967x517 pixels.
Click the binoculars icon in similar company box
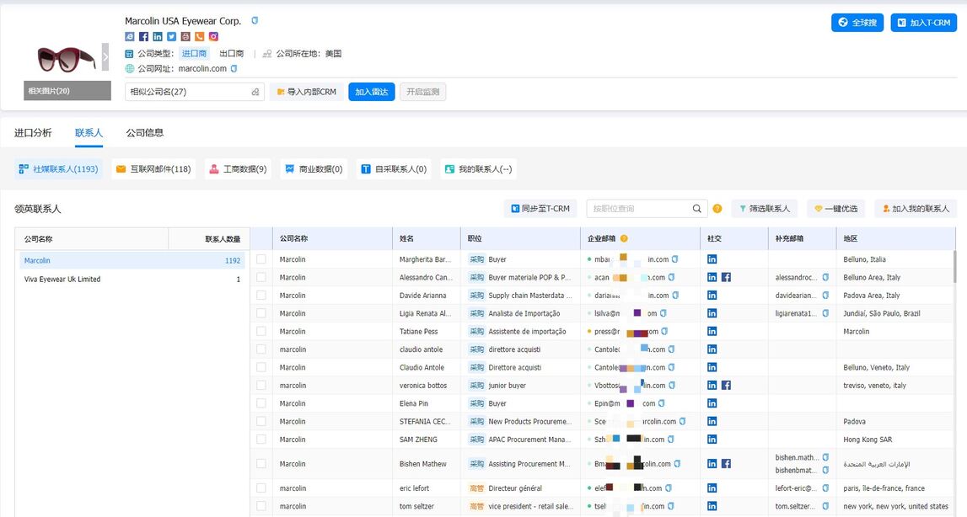point(255,92)
